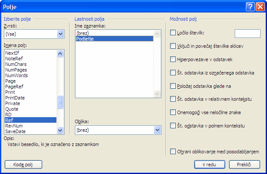This screenshot has height=174, width=267.
Task: Choose the Quote field name
Action: (x=11, y=109)
